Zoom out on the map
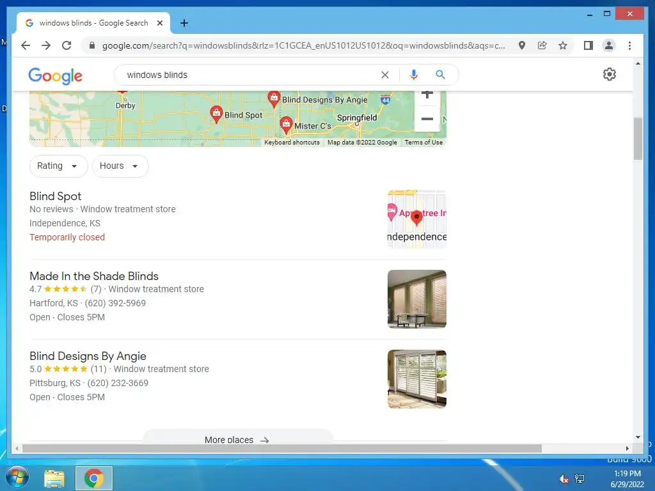 coord(427,118)
